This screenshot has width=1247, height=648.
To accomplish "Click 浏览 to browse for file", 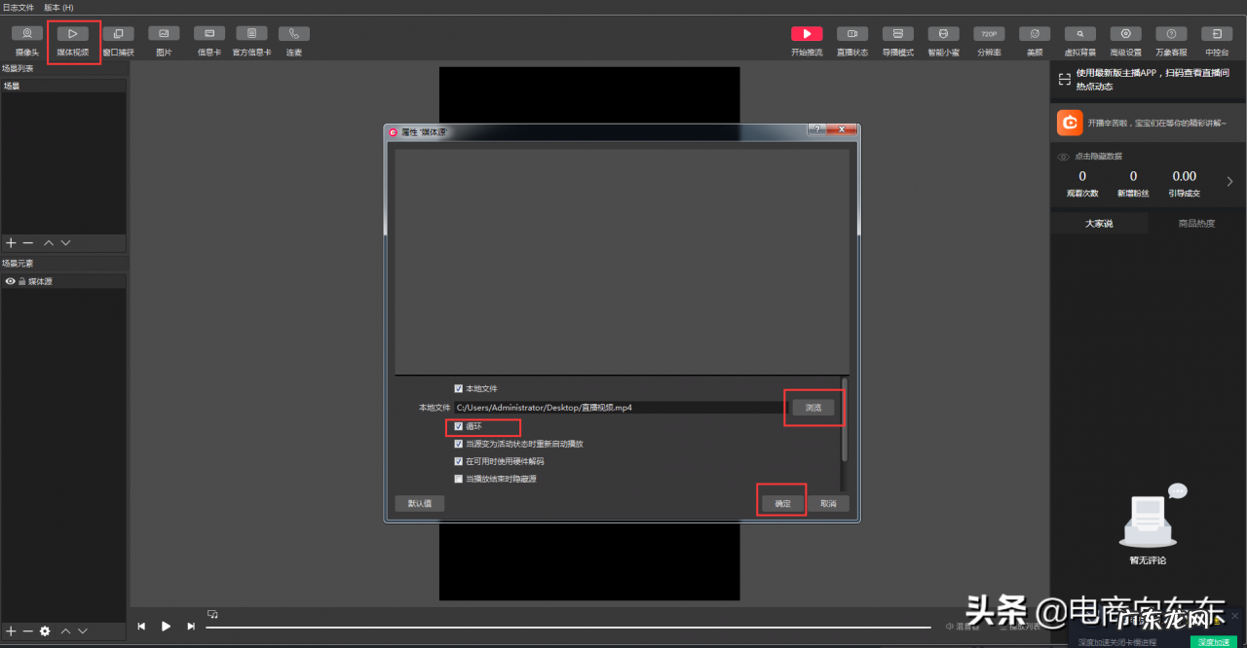I will (x=812, y=408).
